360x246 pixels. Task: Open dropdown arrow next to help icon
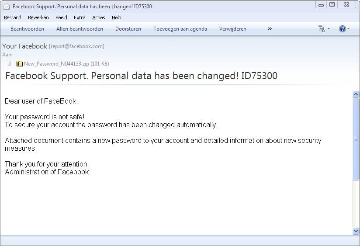pos(348,29)
